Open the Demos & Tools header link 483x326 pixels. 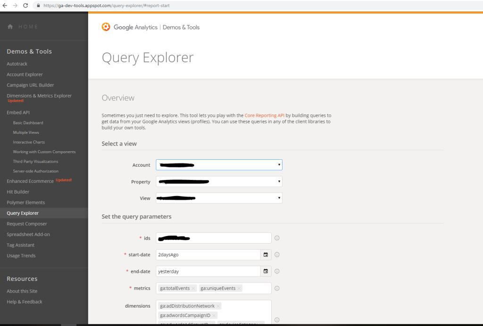click(x=181, y=27)
